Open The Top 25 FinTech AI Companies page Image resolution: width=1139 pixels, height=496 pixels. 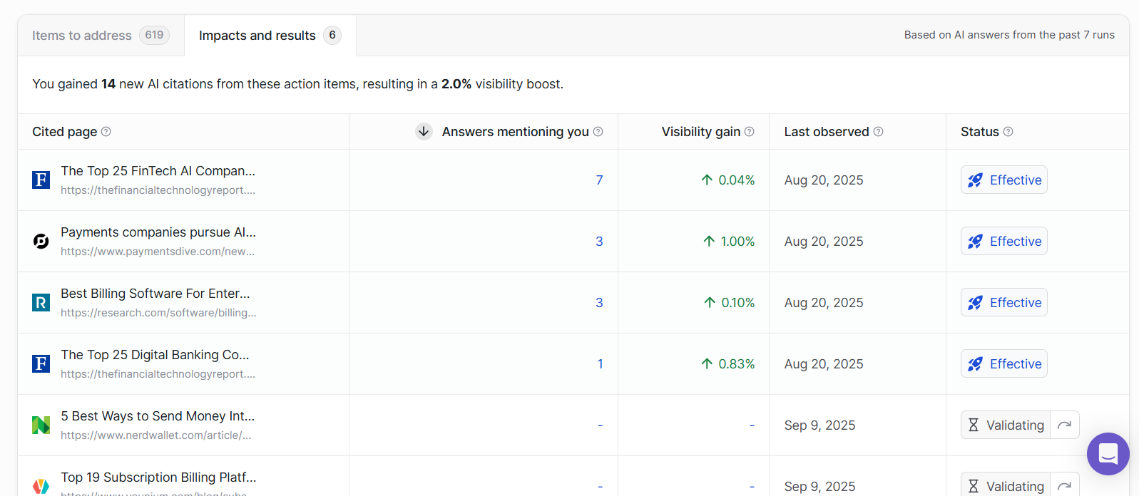[x=158, y=171]
